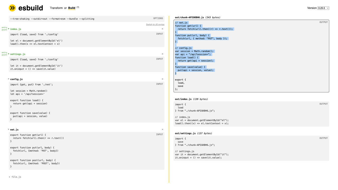Remove config.js file with its × icon
The image size is (338, 190).
pos(162,79)
